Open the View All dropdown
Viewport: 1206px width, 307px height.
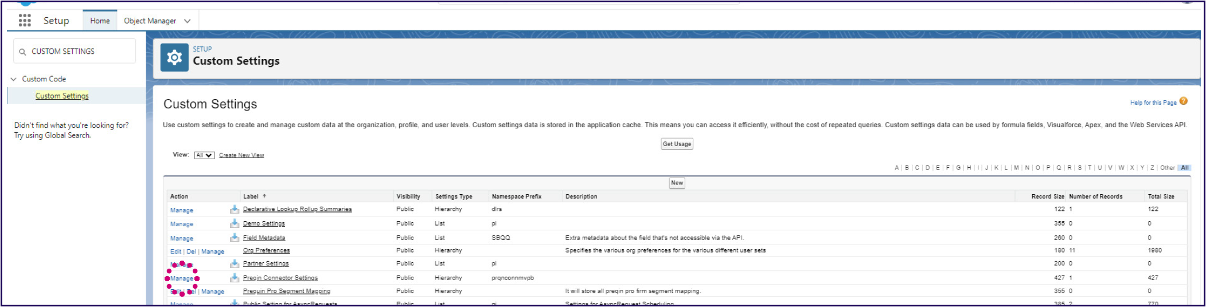pos(204,155)
